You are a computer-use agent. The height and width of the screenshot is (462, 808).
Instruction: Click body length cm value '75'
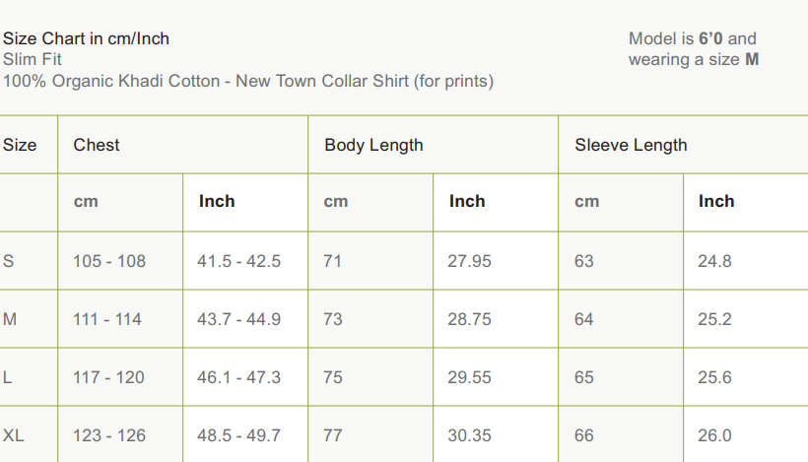[x=333, y=377]
